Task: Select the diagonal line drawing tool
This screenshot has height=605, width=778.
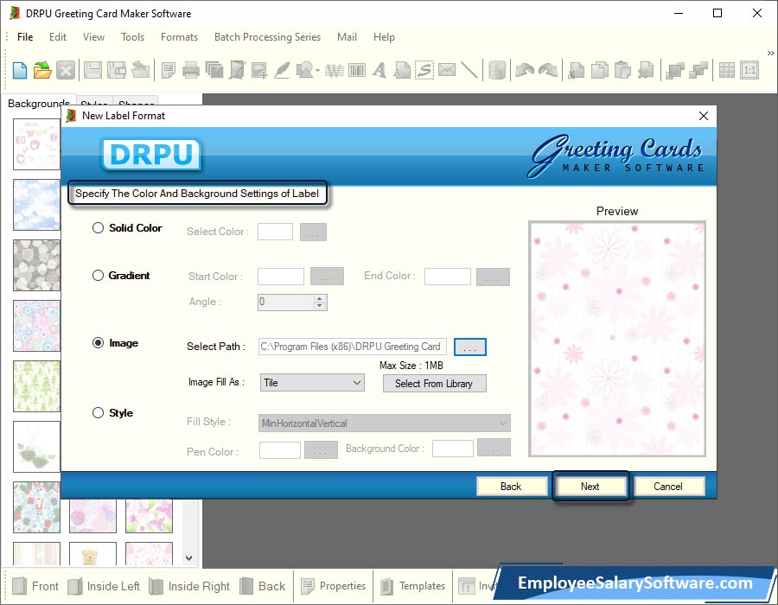Action: pos(469,70)
